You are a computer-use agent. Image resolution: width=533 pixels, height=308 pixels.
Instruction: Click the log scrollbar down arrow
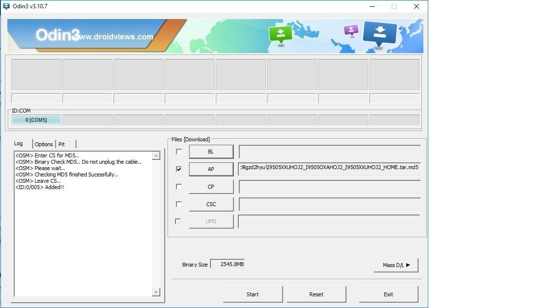click(156, 292)
